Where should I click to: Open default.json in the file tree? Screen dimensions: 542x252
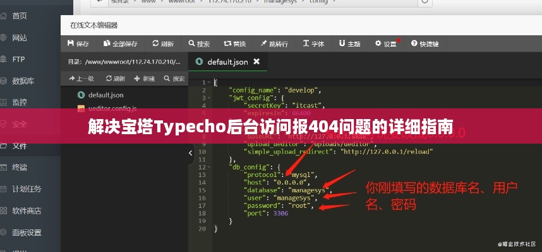(100, 94)
